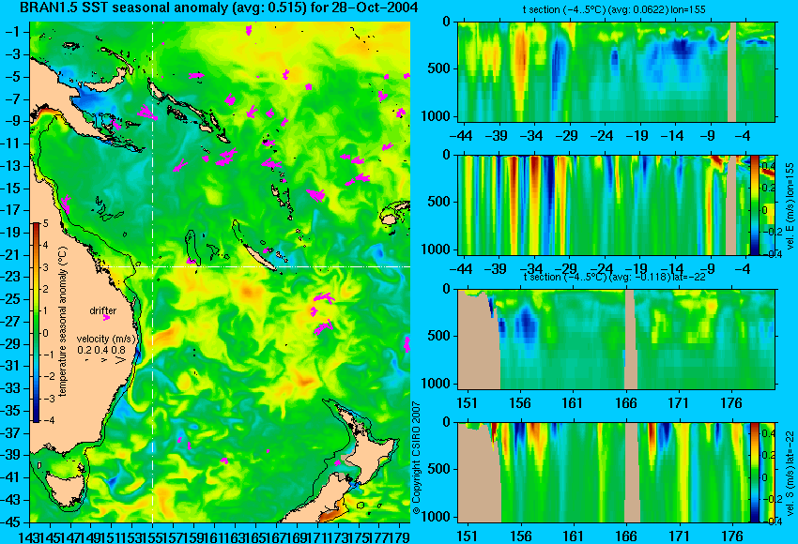Click the 'vel. E (m/s) lon=155' label

pyautogui.click(x=790, y=206)
